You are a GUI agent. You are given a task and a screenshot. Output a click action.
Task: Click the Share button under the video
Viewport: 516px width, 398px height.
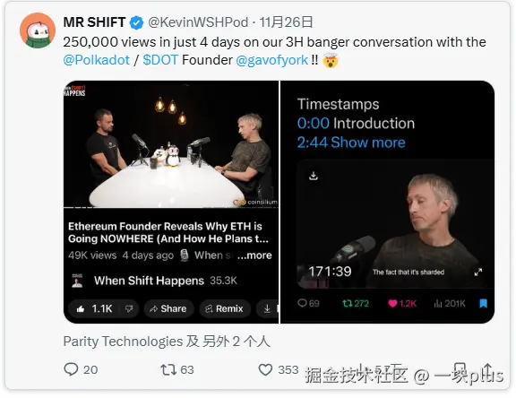coord(168,308)
